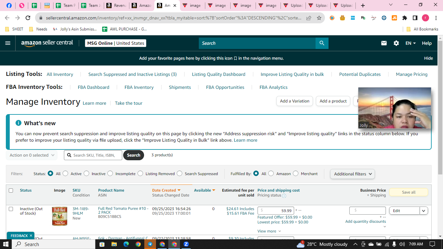
Task: Click 'Add quantity discounts' link
Action: tap(365, 221)
